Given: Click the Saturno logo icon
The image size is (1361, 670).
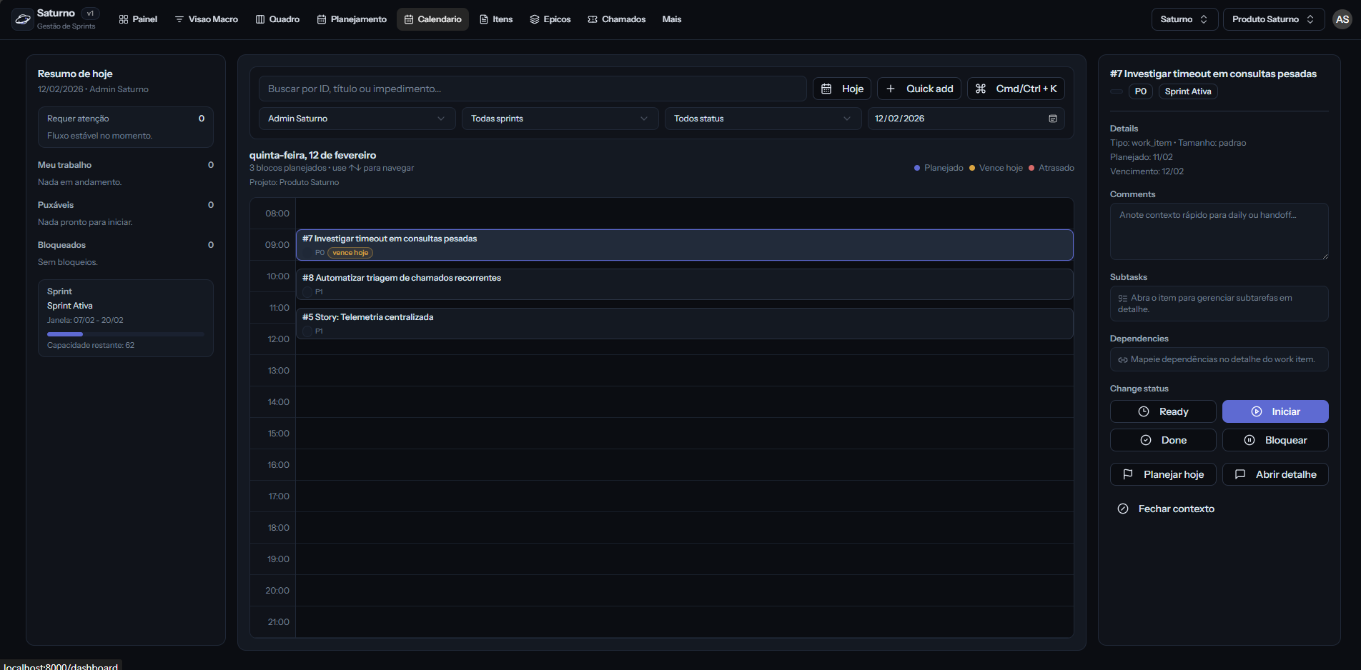Looking at the screenshot, I should tap(23, 19).
